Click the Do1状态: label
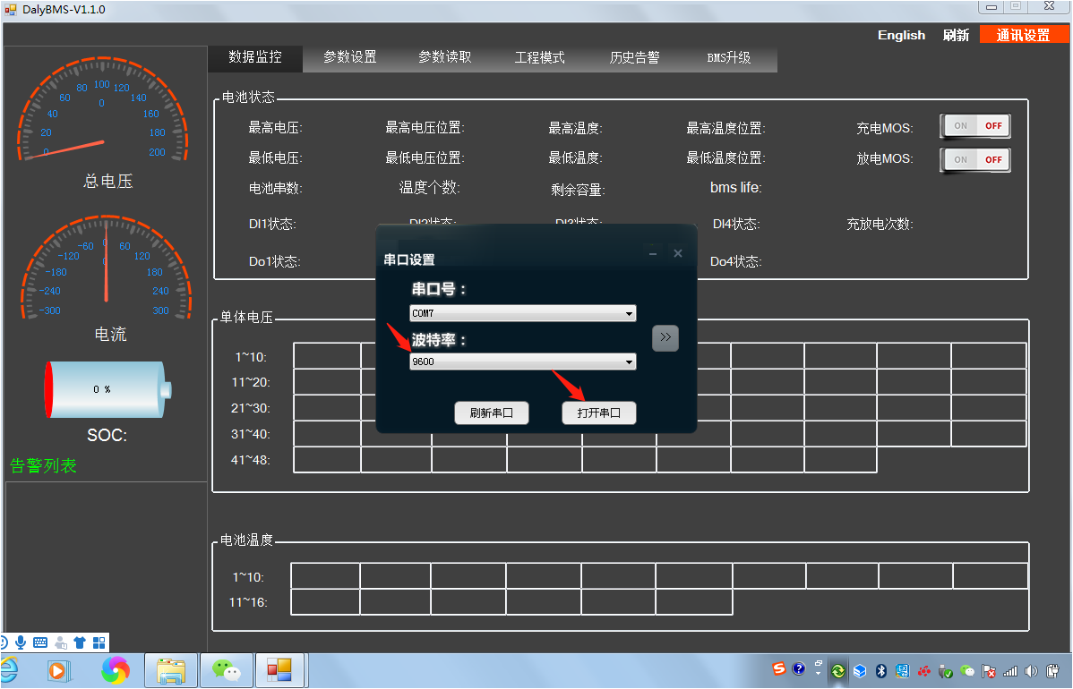 point(274,262)
